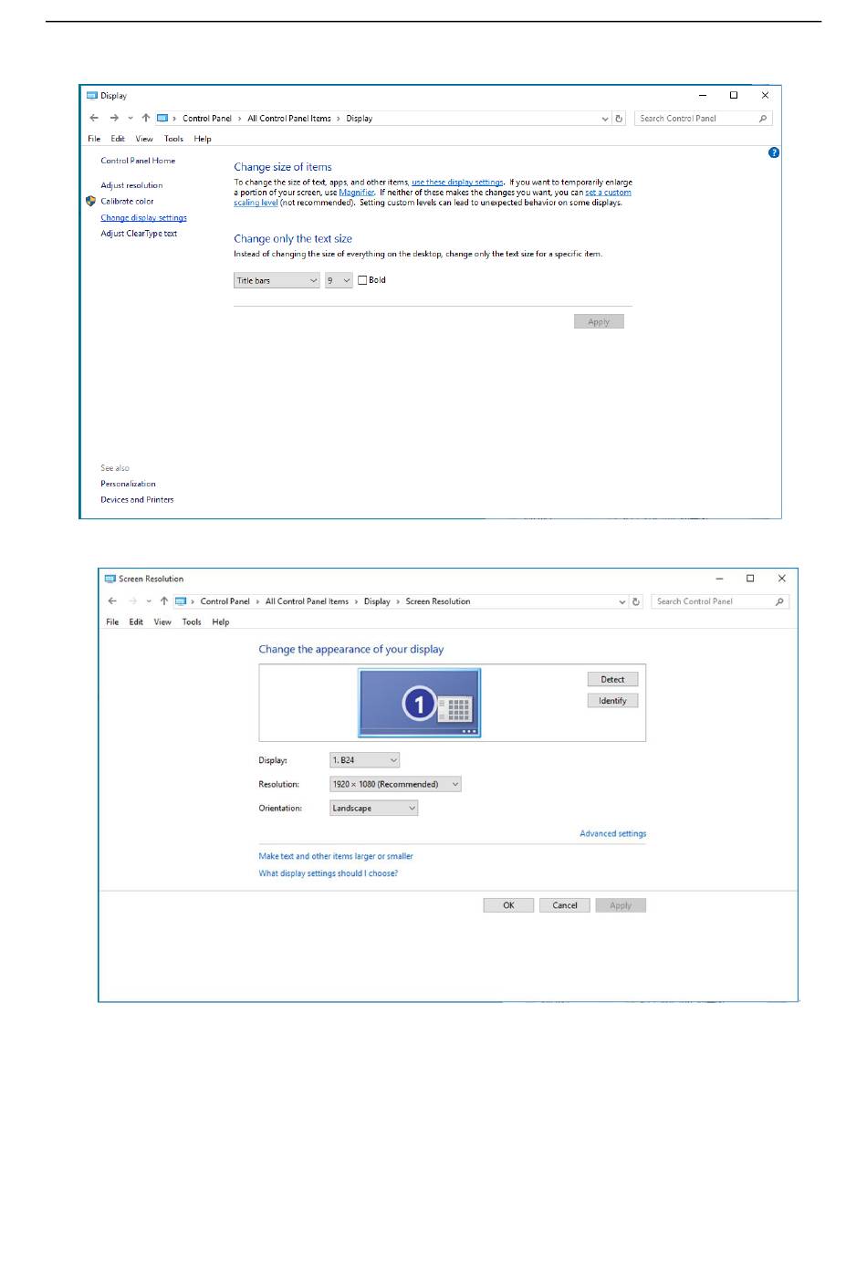Click Cancel in Screen Resolution window
867x1285 pixels.
pyautogui.click(x=565, y=905)
